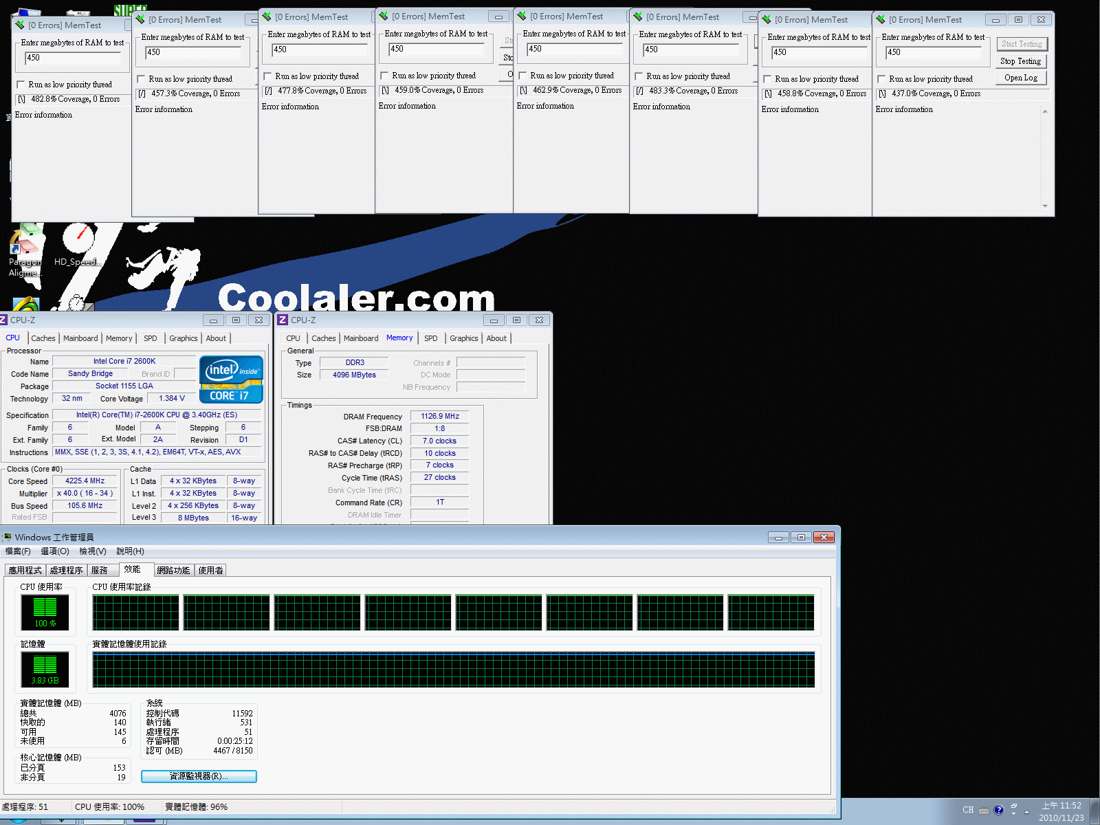
Task: Click RAM megabytes field in the 482.8% coverage MemTest
Action: coord(72,58)
